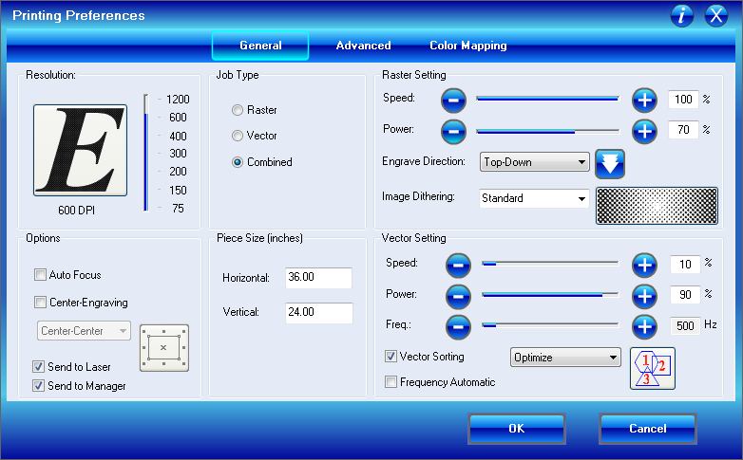Screen dimensions: 743x460
Task: Select Raster job type
Action: click(x=237, y=110)
